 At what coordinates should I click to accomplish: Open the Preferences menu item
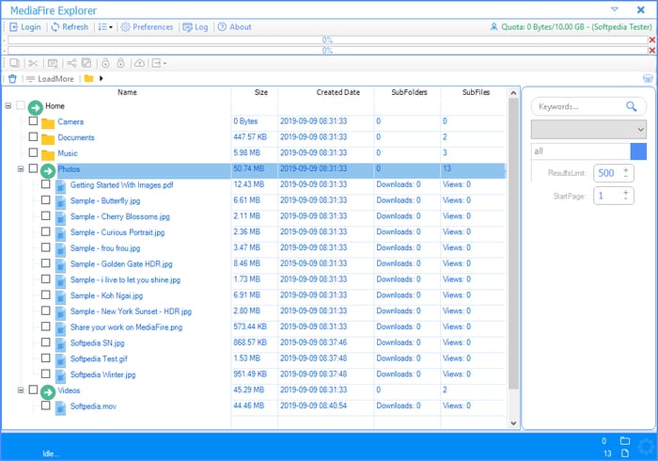tap(147, 27)
